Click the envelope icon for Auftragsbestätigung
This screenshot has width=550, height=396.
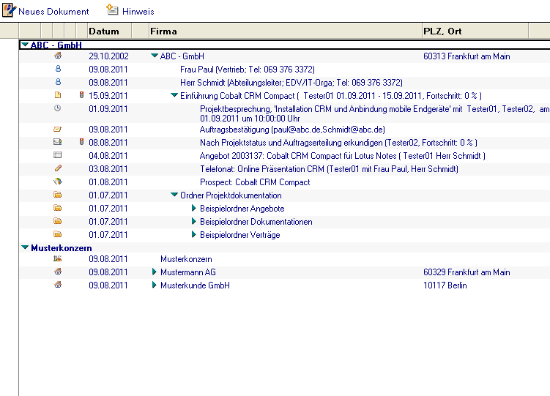[x=58, y=130]
